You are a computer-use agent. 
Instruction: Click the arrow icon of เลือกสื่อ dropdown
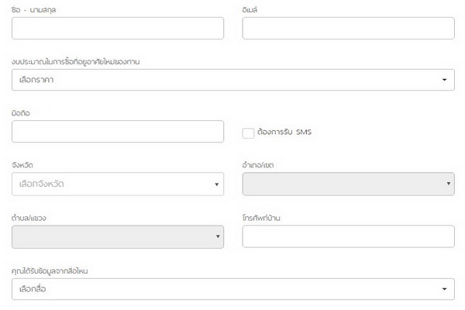[x=444, y=289]
